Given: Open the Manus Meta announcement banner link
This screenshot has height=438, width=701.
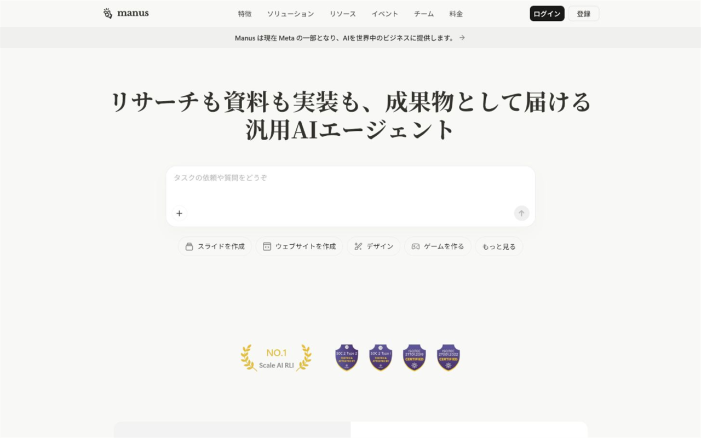Looking at the screenshot, I should coord(350,38).
